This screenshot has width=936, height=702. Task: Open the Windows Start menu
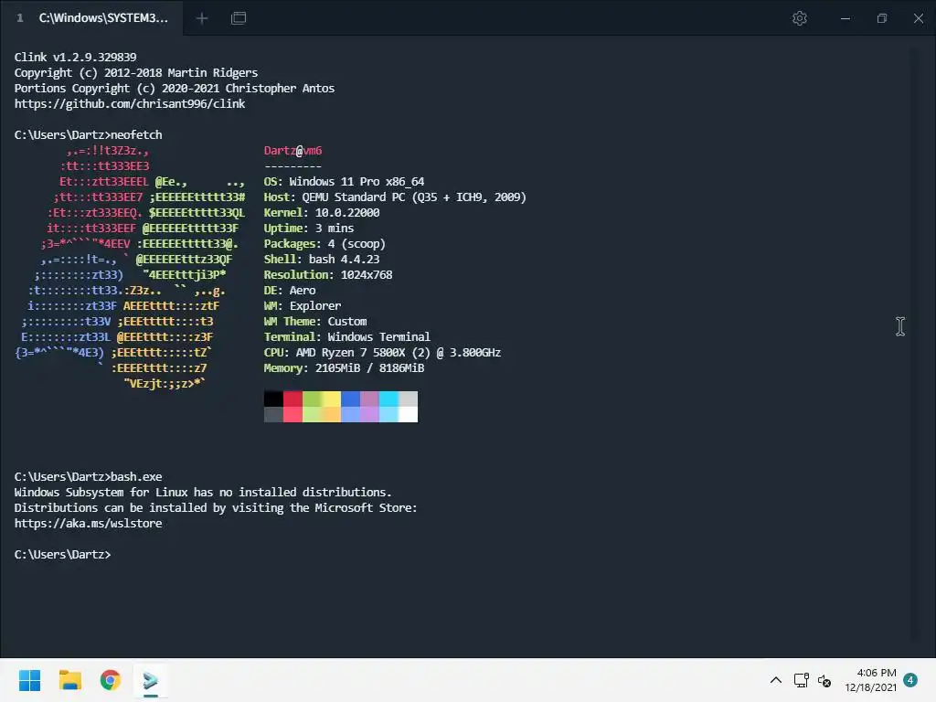coord(29,680)
